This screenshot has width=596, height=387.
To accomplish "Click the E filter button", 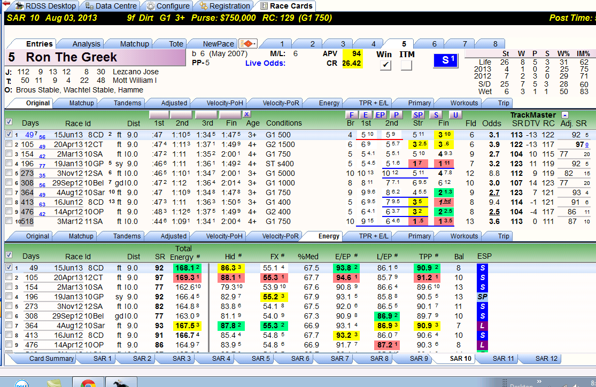I will [x=365, y=115].
